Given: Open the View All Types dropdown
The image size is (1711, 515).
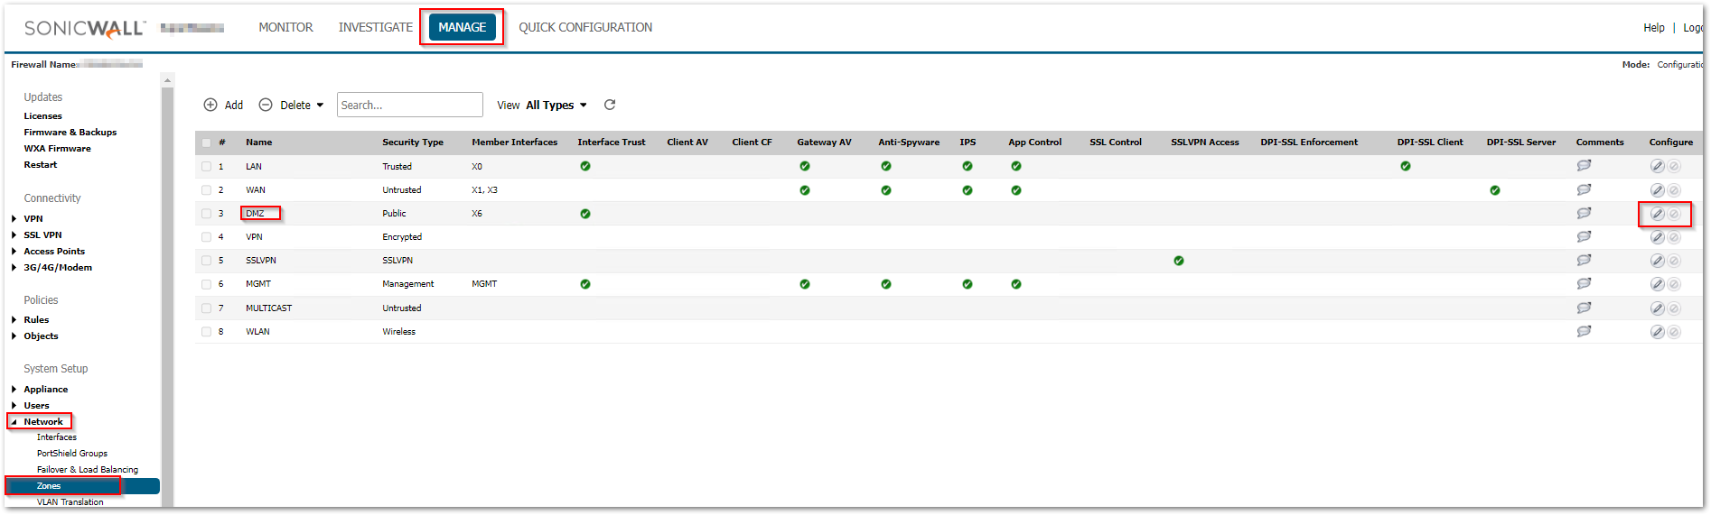Looking at the screenshot, I should point(555,105).
